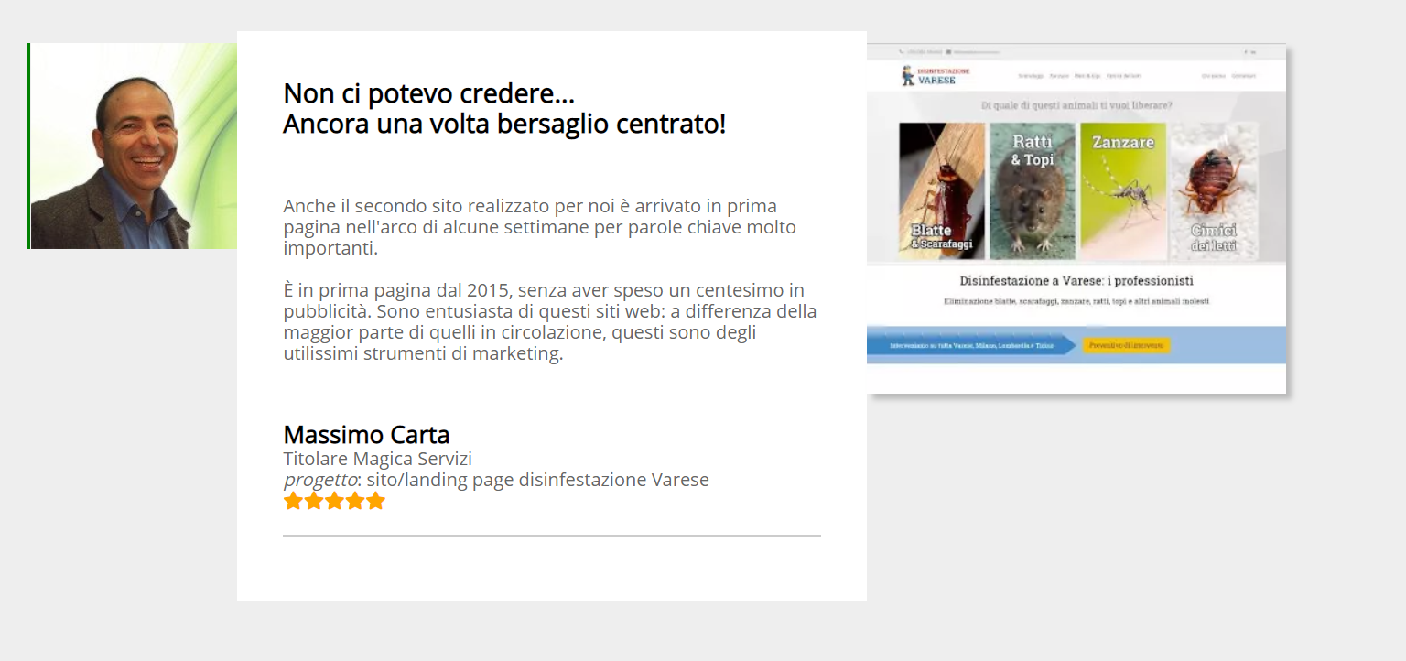Screen dimensions: 1406x661
Task: Click the middle star of the rating
Action: (x=334, y=501)
